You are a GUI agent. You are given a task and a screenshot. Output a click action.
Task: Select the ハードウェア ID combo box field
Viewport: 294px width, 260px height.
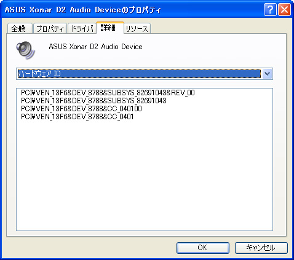tap(145, 74)
